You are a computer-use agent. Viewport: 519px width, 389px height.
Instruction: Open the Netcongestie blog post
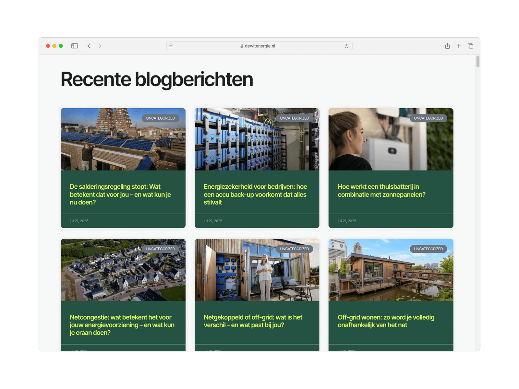[x=122, y=325]
